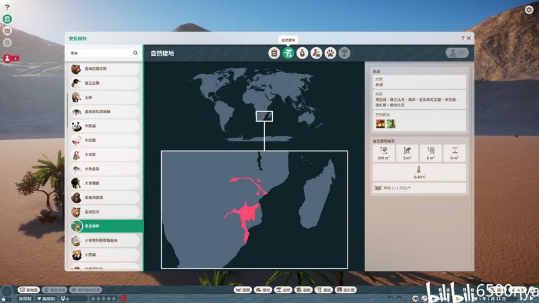Open the general info clipboard tab
539x303 pixels.
click(x=274, y=53)
